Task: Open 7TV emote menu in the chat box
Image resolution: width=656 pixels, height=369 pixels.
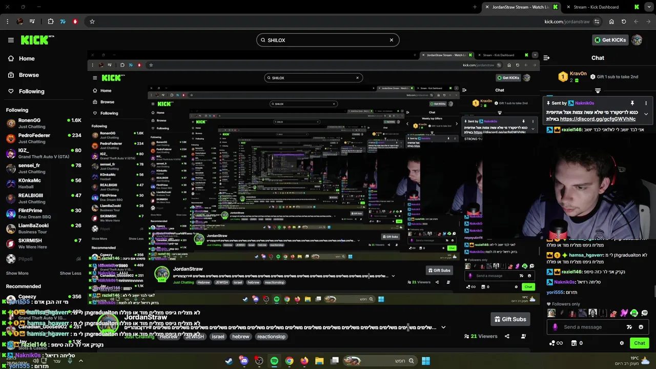Action: pyautogui.click(x=629, y=327)
